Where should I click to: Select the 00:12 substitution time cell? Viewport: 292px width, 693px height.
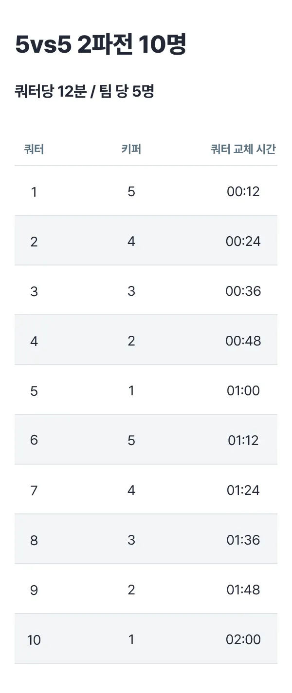243,191
